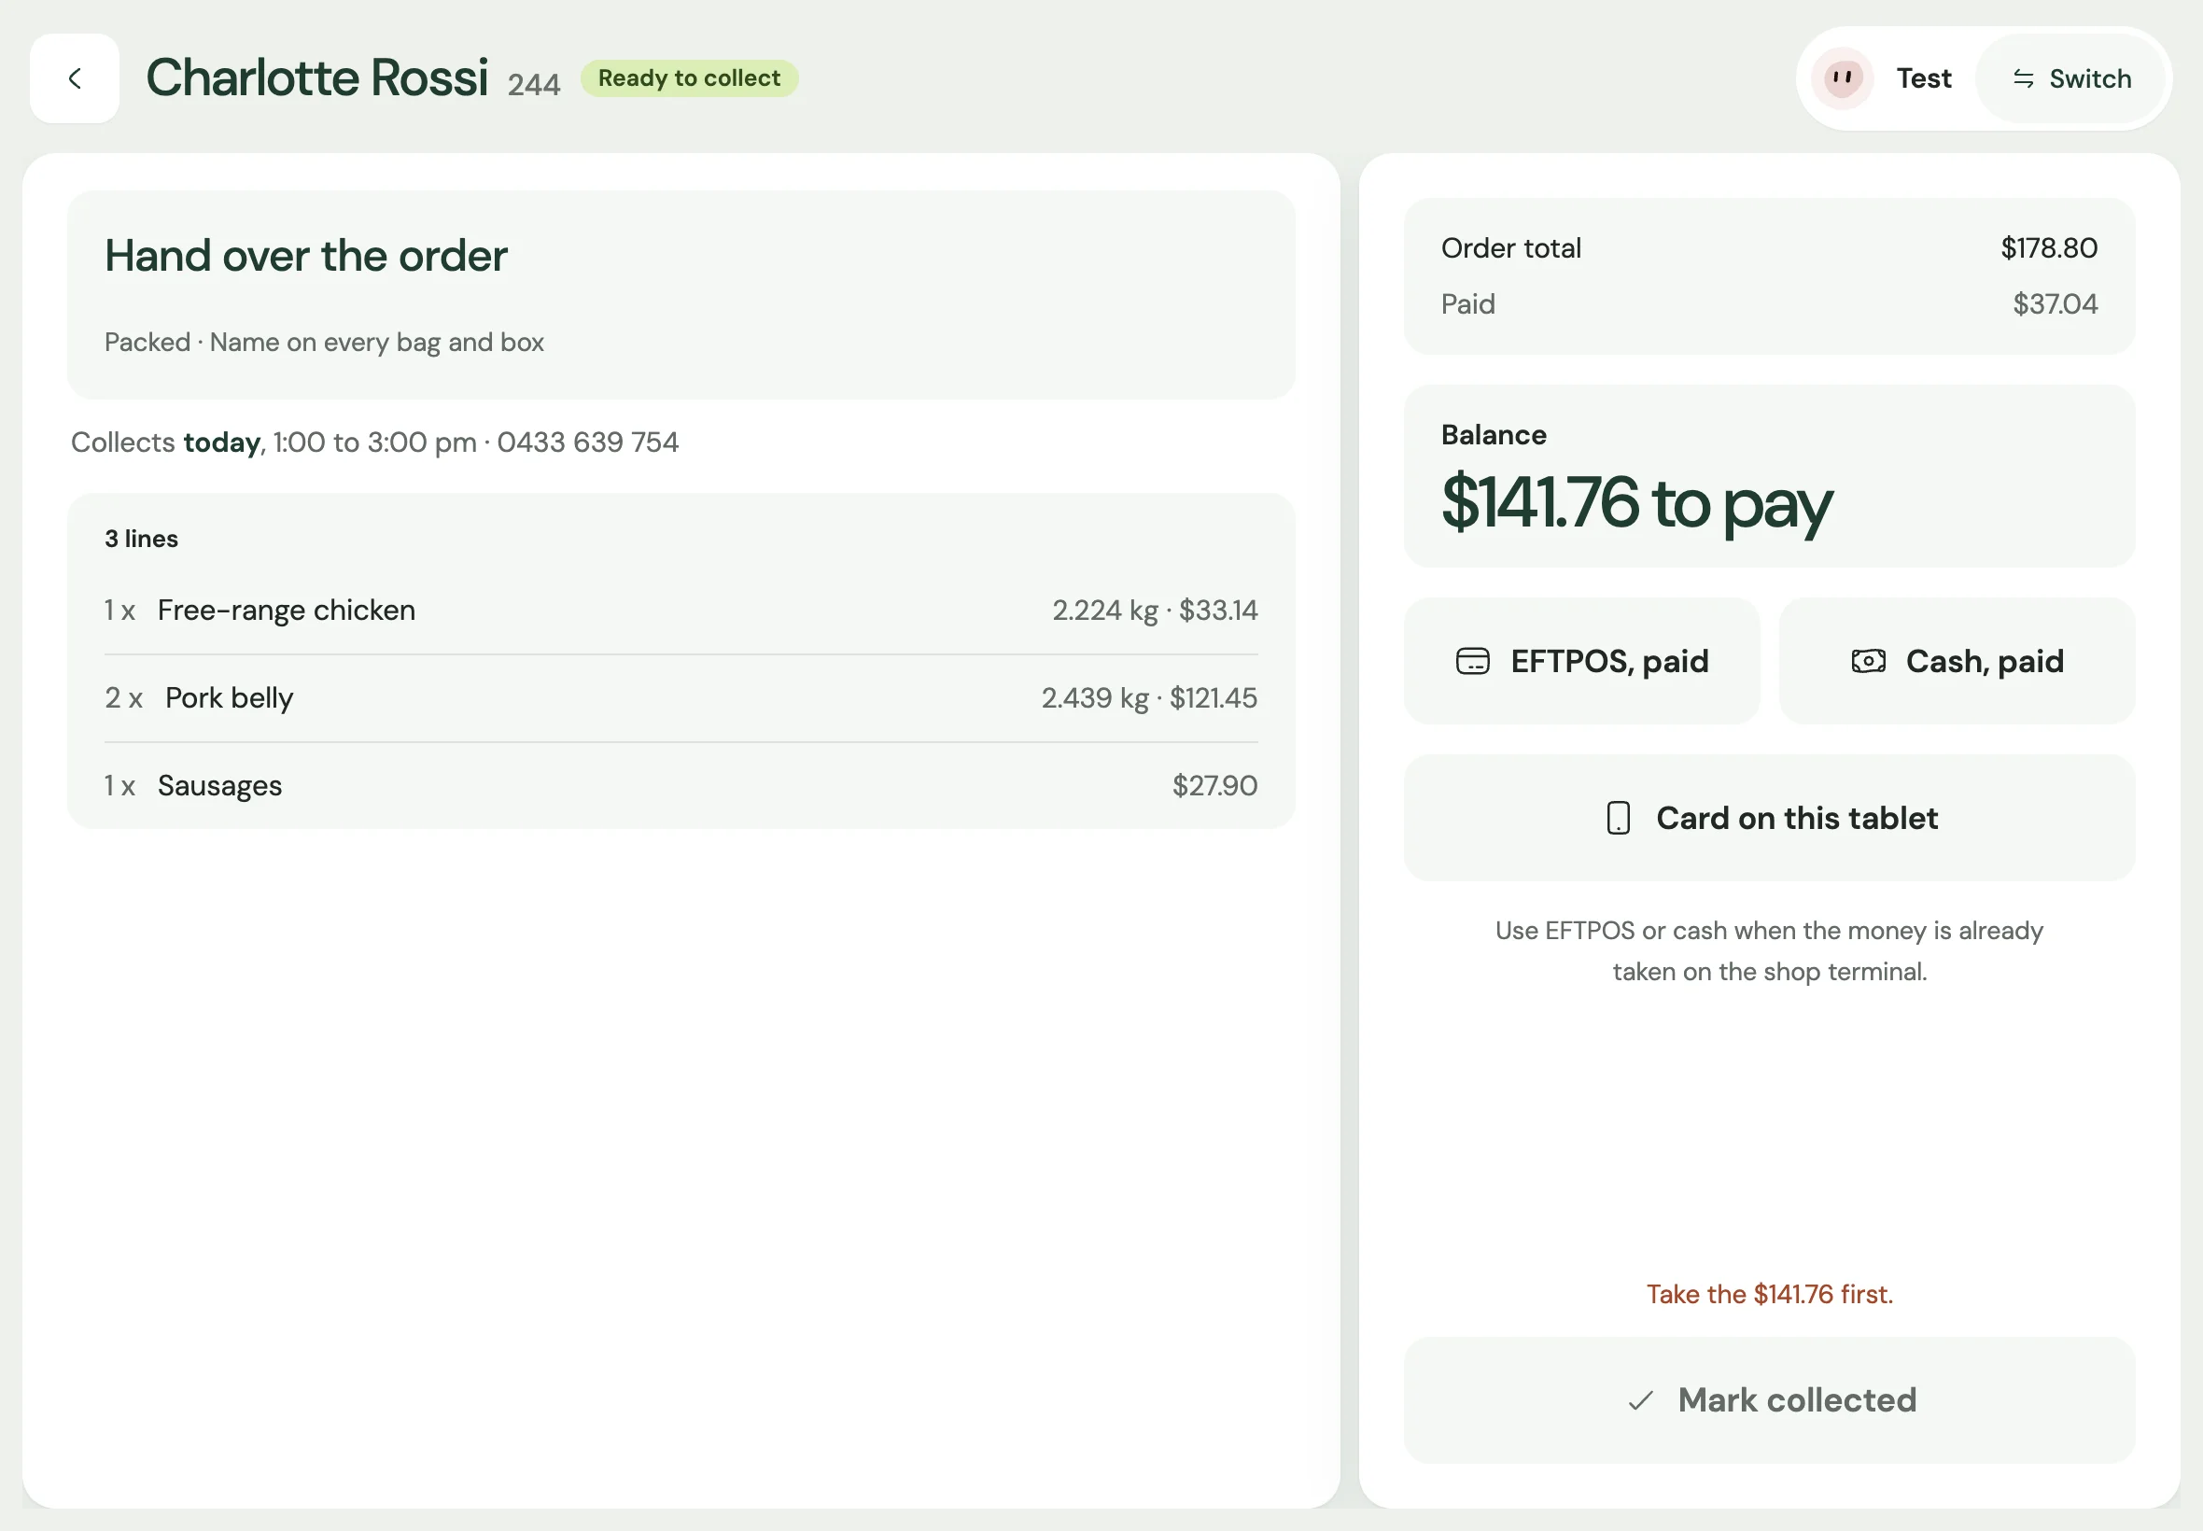Select the Pork belly line
2203x1531 pixels.
tap(681, 698)
